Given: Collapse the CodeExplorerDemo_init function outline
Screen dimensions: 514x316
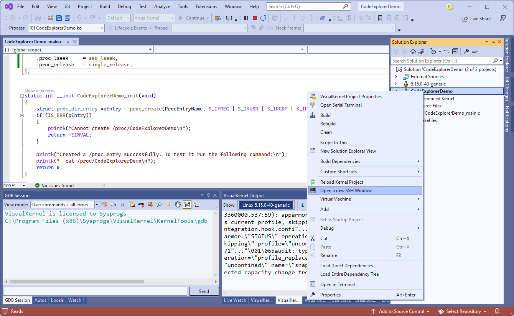Looking at the screenshot, I should (x=21, y=96).
